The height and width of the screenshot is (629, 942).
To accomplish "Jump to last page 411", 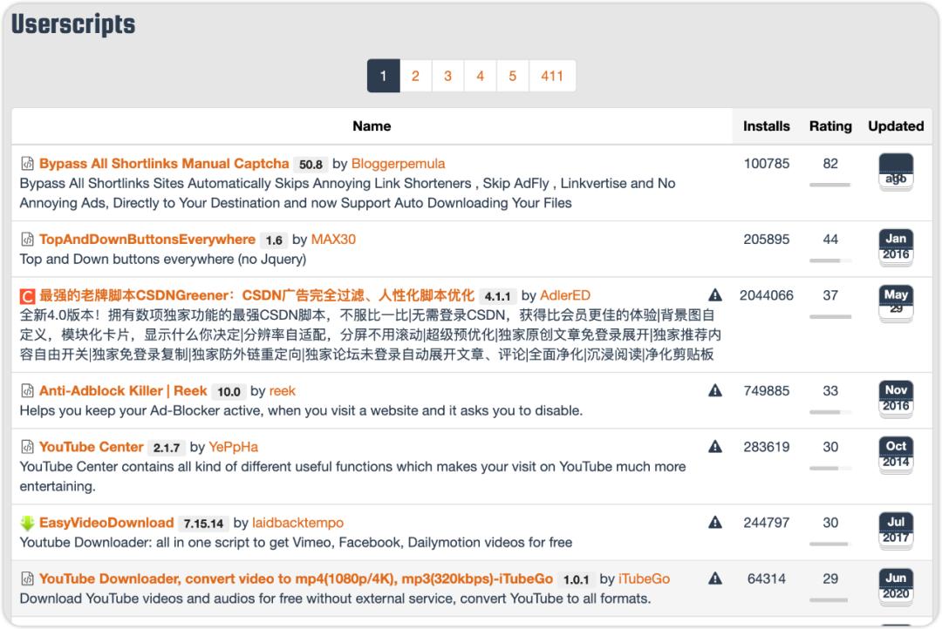I will (551, 76).
